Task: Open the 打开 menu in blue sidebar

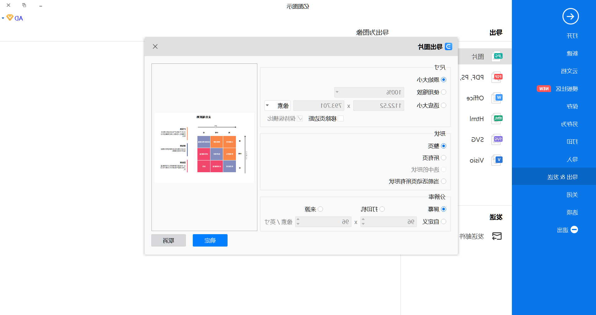Action: [572, 36]
